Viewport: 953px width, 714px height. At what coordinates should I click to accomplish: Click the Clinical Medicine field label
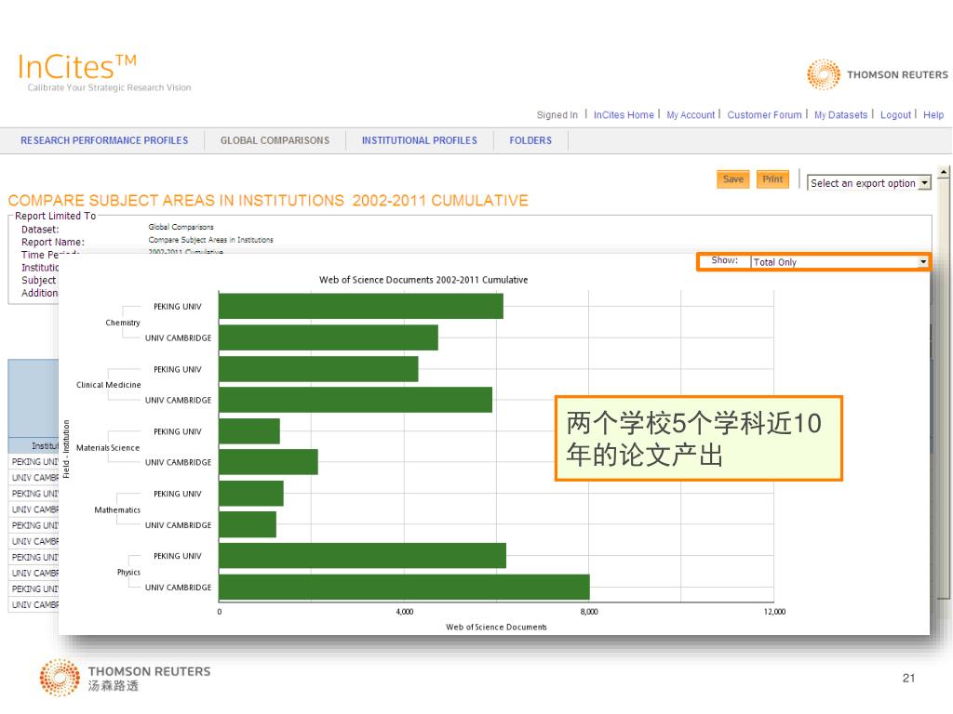pos(108,385)
